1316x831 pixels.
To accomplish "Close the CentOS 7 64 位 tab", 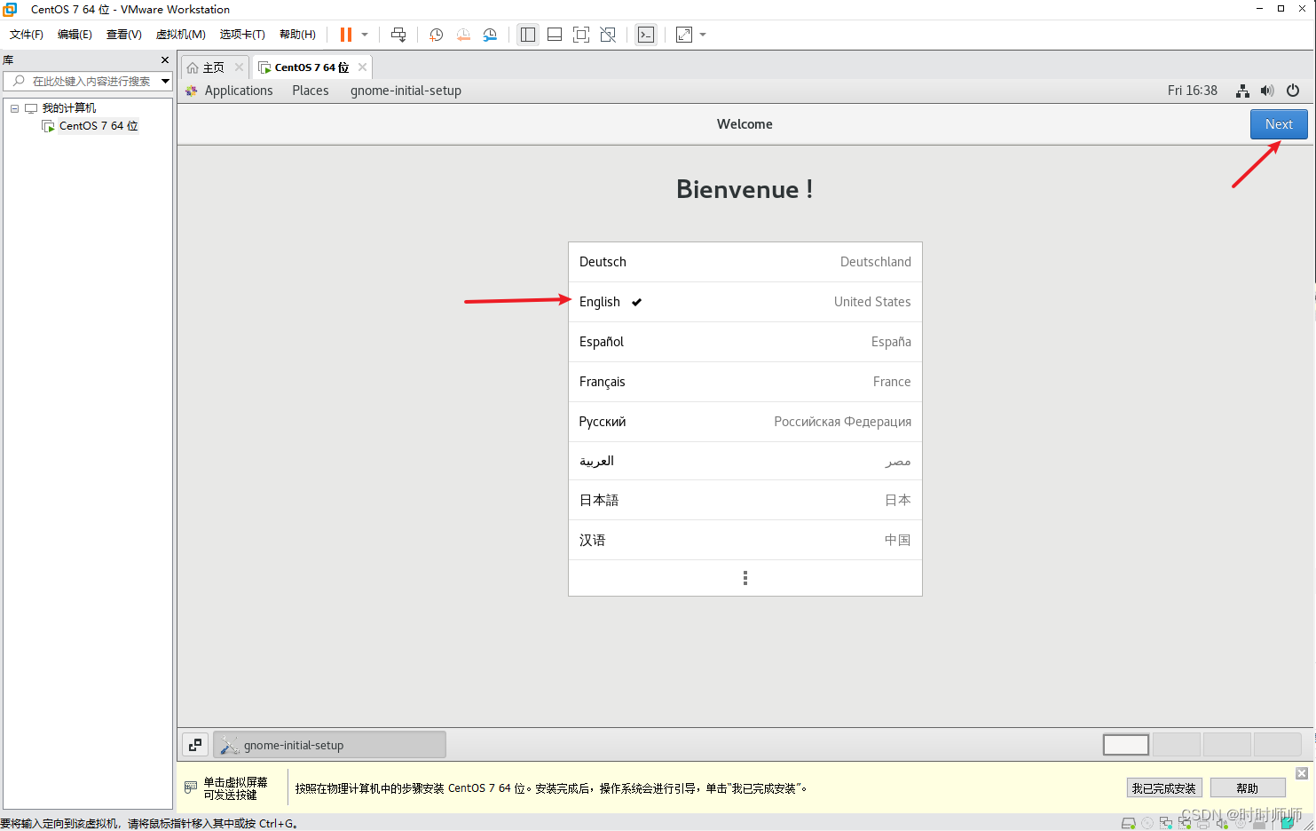I will (362, 67).
